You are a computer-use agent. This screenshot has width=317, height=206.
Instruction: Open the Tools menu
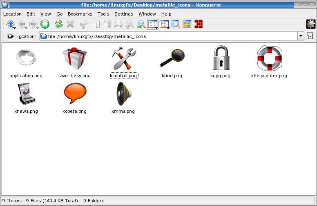click(x=103, y=14)
